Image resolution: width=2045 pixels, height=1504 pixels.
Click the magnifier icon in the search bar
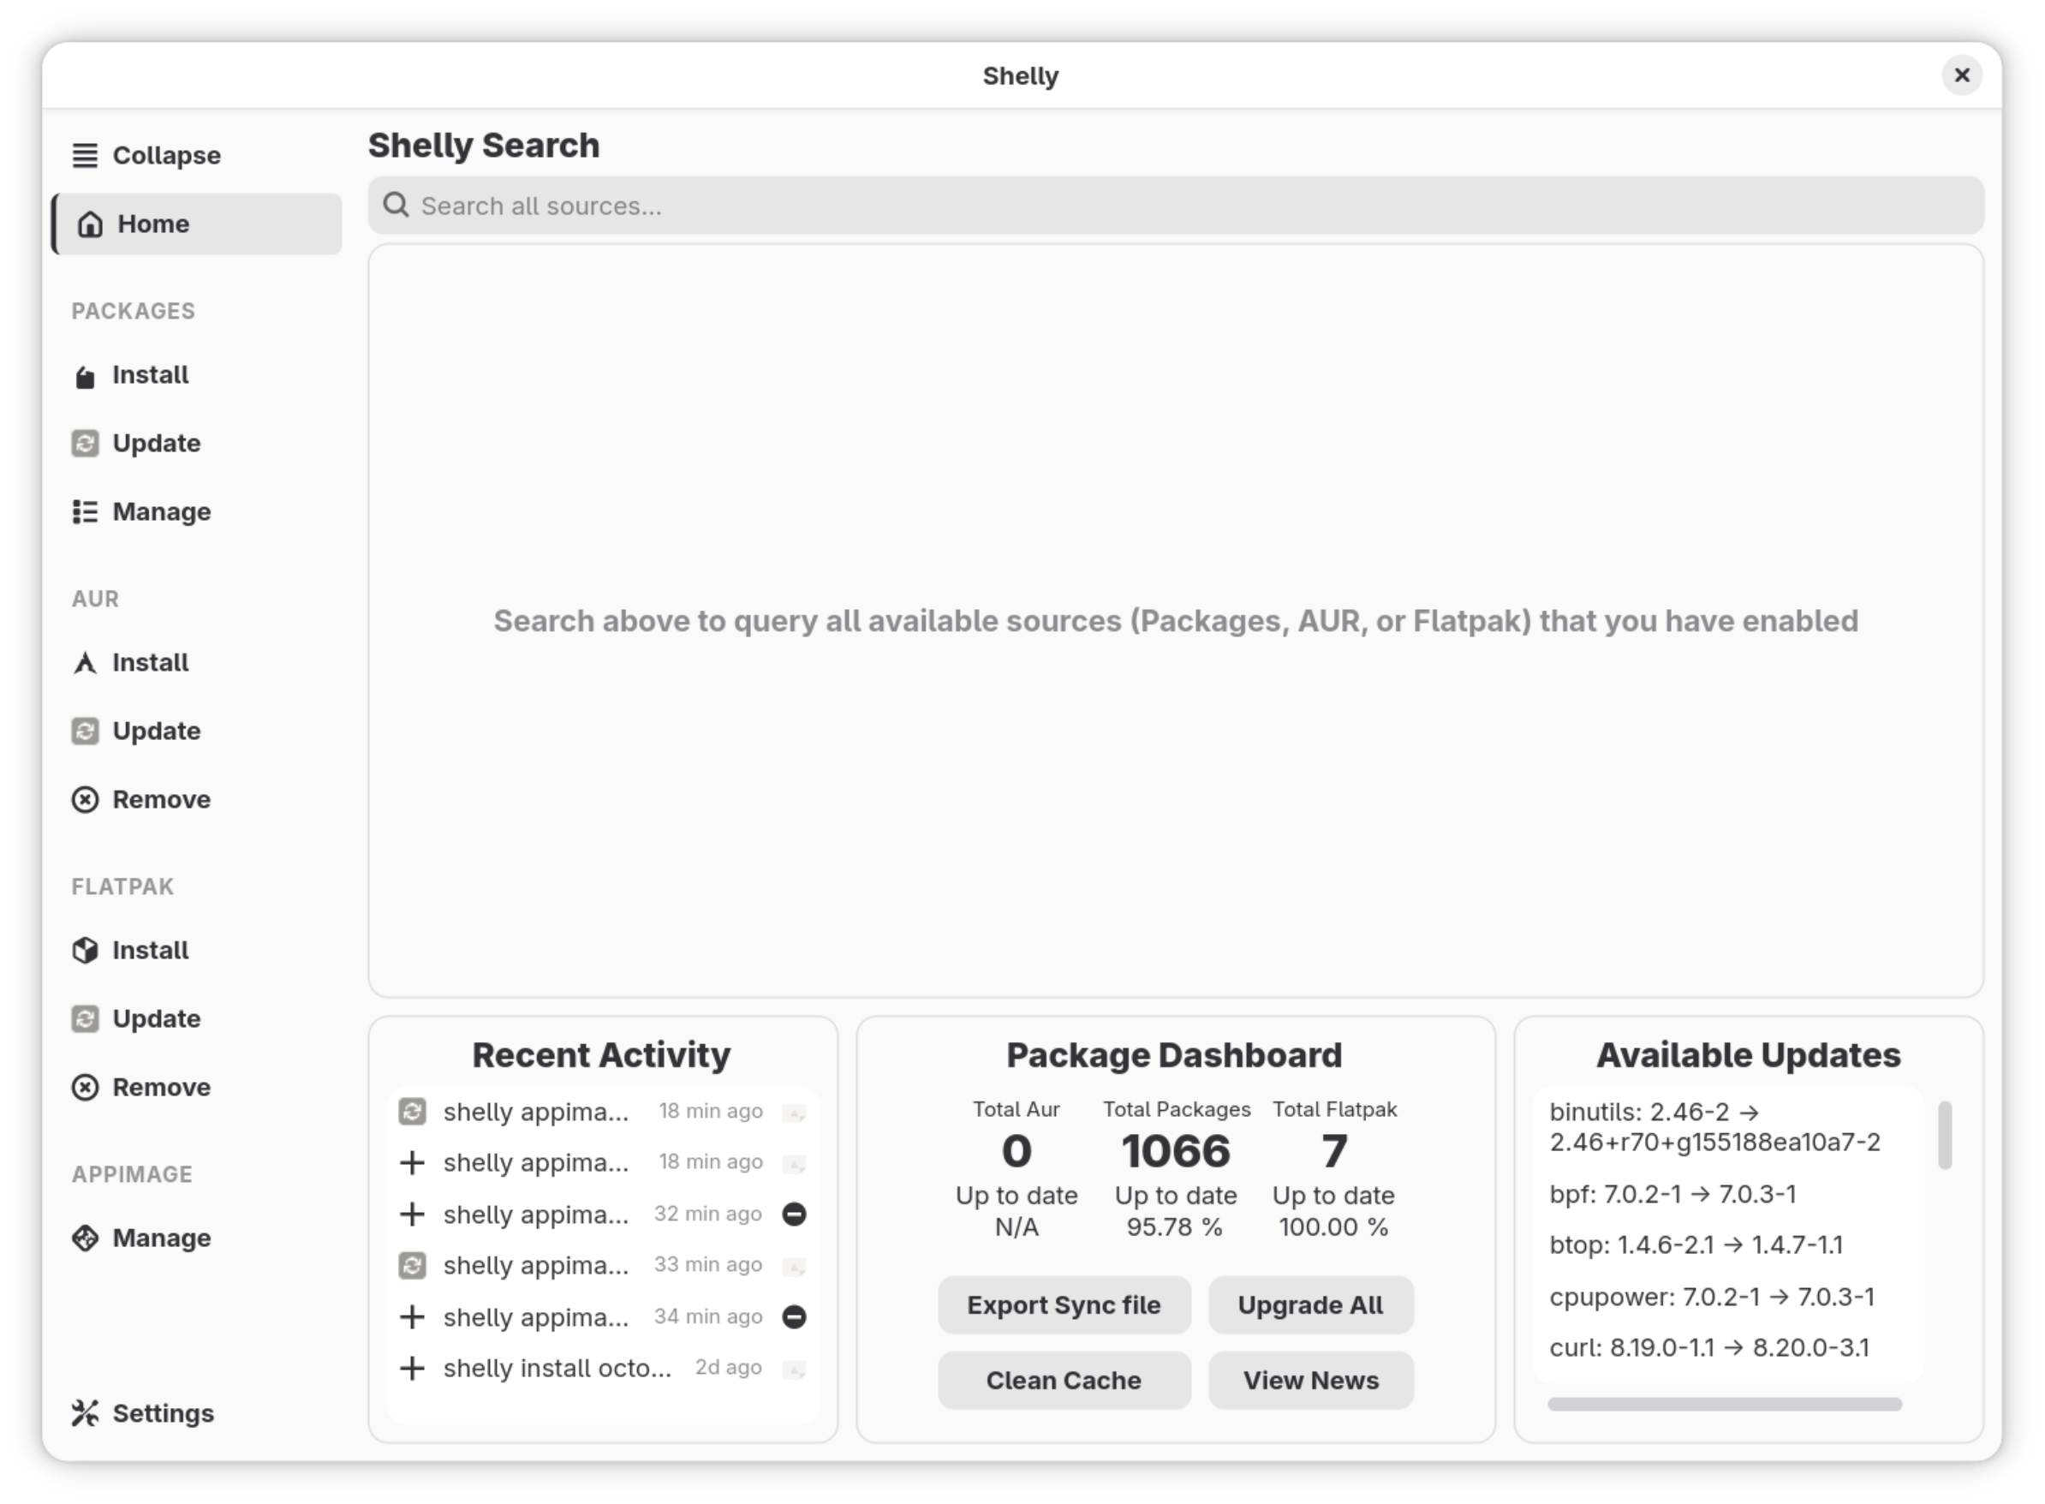click(396, 205)
